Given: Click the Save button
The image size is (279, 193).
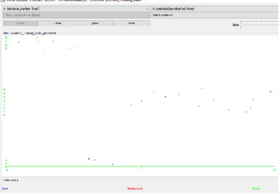Looking at the screenshot, I should coord(132,23).
